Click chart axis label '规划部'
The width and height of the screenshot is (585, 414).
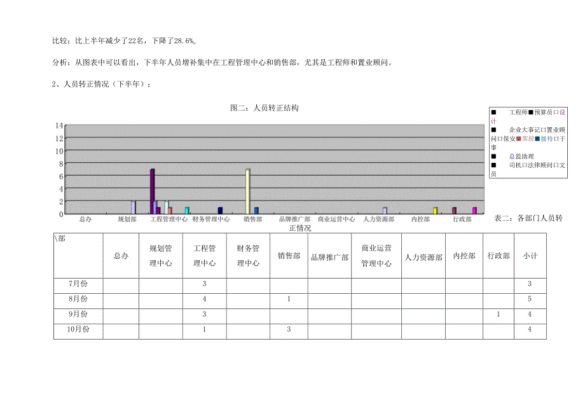(x=127, y=219)
